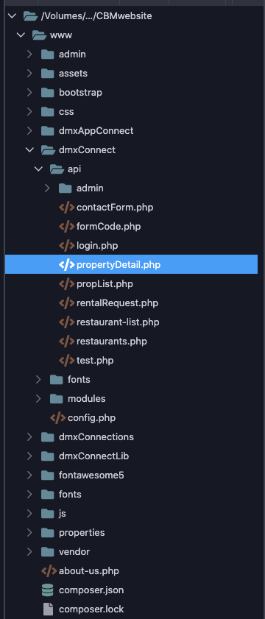Image resolution: width=265 pixels, height=619 pixels.
Task: Expand the admin folder under www
Action: click(29, 54)
